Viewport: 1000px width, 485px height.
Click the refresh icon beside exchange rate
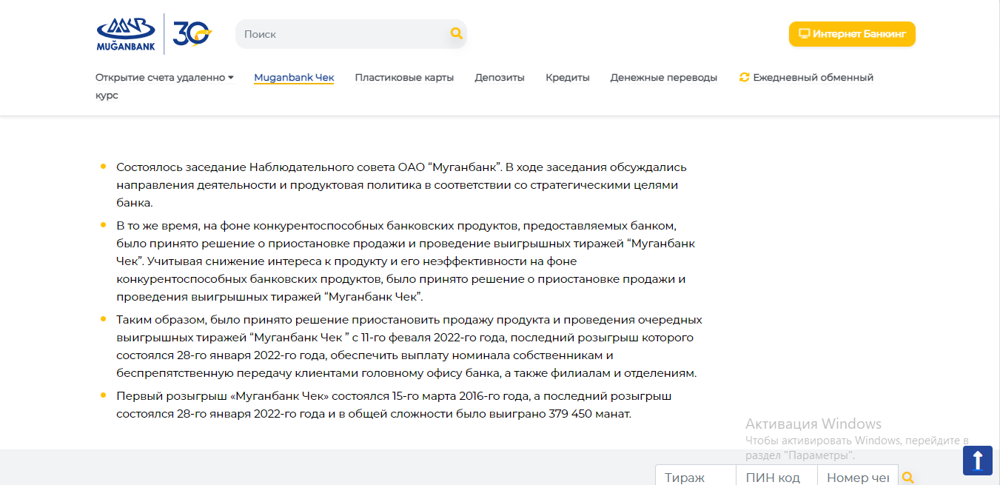(x=744, y=77)
